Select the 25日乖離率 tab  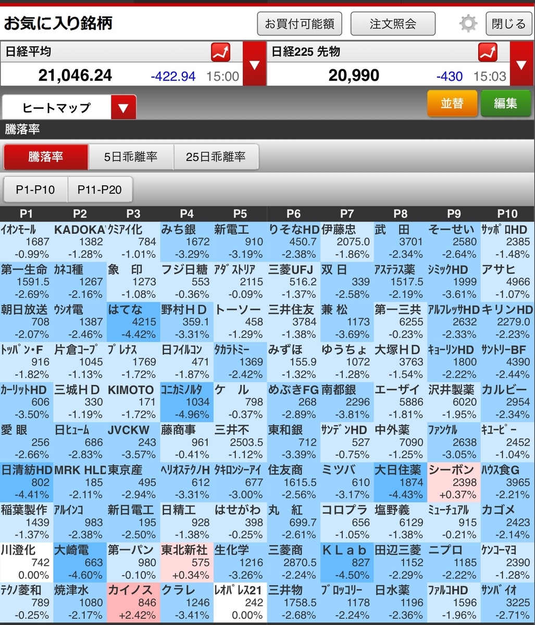(x=216, y=157)
